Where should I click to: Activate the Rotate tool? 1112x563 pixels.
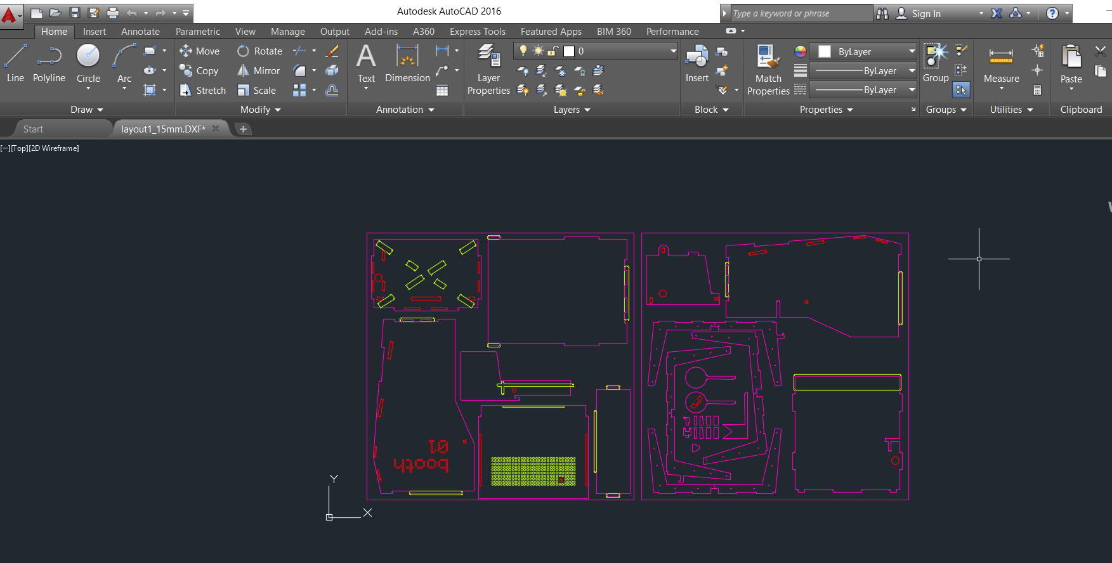[x=243, y=51]
